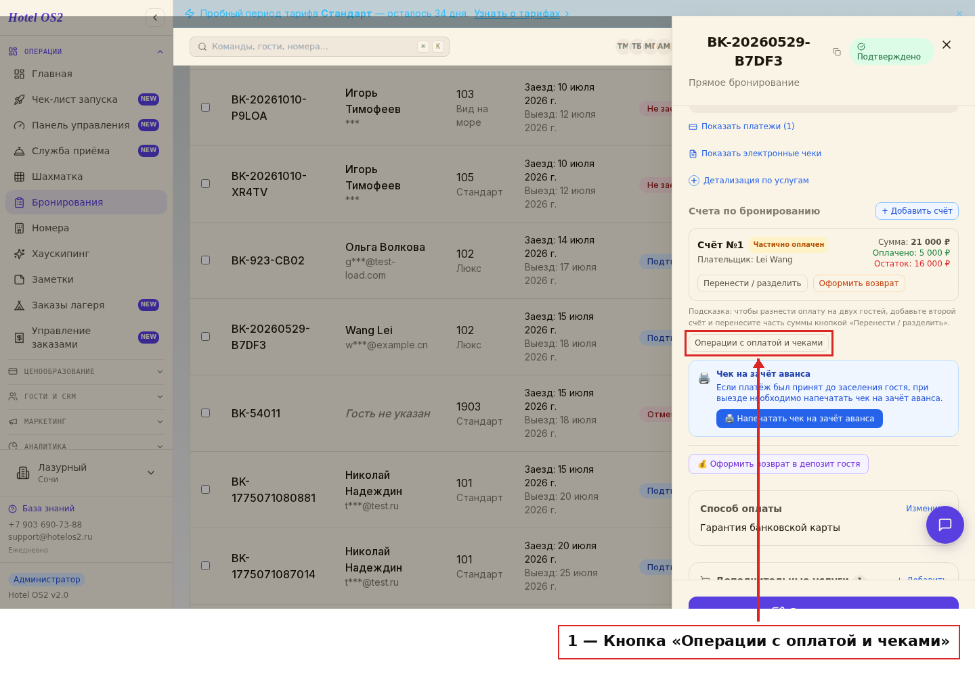Collapse the sidebar with the chevron button
The height and width of the screenshot is (675, 975).
pyautogui.click(x=155, y=18)
